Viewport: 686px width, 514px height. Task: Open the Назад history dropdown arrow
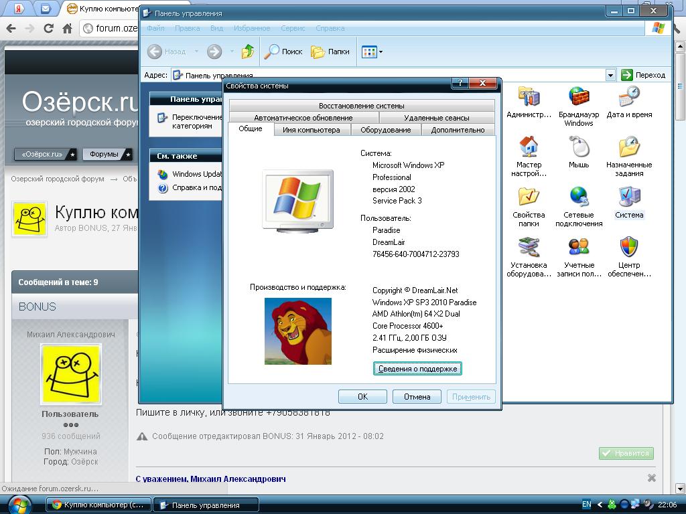point(196,52)
